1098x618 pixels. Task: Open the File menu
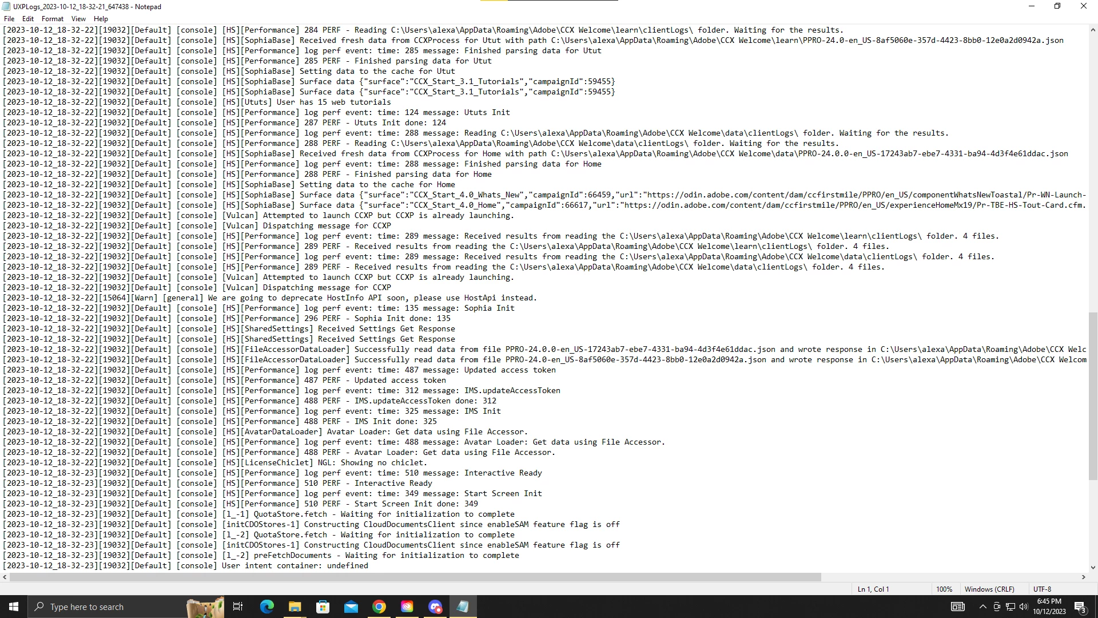coord(9,19)
